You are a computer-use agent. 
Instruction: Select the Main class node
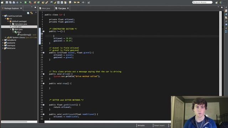19,32
